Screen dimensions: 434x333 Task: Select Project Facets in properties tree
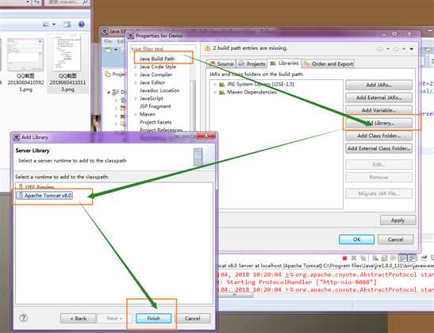click(156, 122)
